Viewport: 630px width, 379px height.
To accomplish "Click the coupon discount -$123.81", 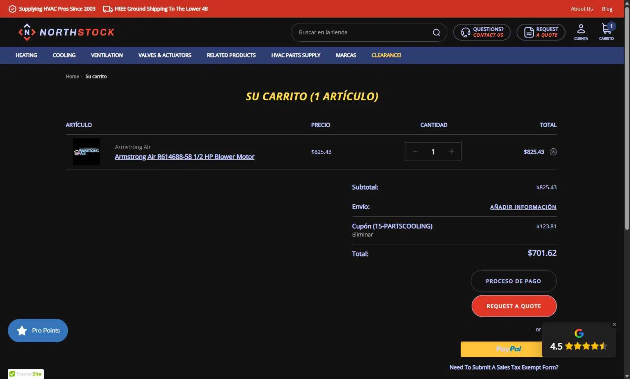I will point(545,226).
